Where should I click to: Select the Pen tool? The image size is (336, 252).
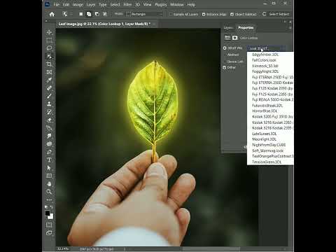(49, 152)
